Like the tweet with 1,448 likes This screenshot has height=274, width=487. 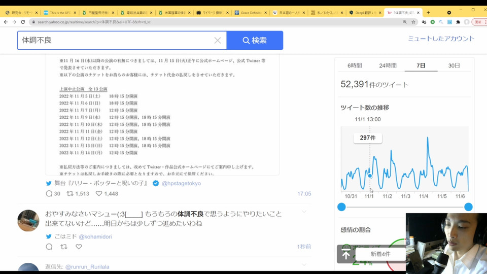point(99,193)
